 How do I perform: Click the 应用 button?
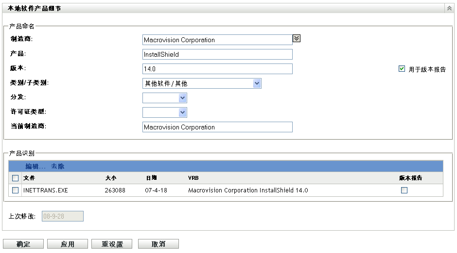[68, 244]
